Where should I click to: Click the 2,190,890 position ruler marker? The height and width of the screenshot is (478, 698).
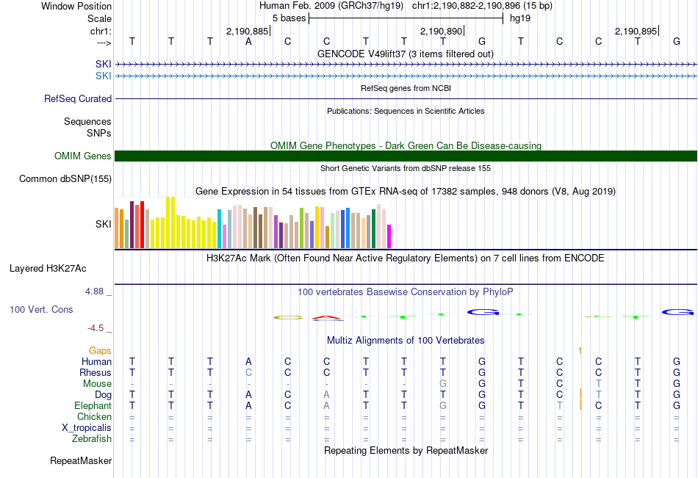coord(441,31)
